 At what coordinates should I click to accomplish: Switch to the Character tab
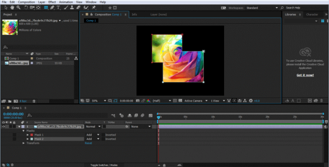[312, 15]
